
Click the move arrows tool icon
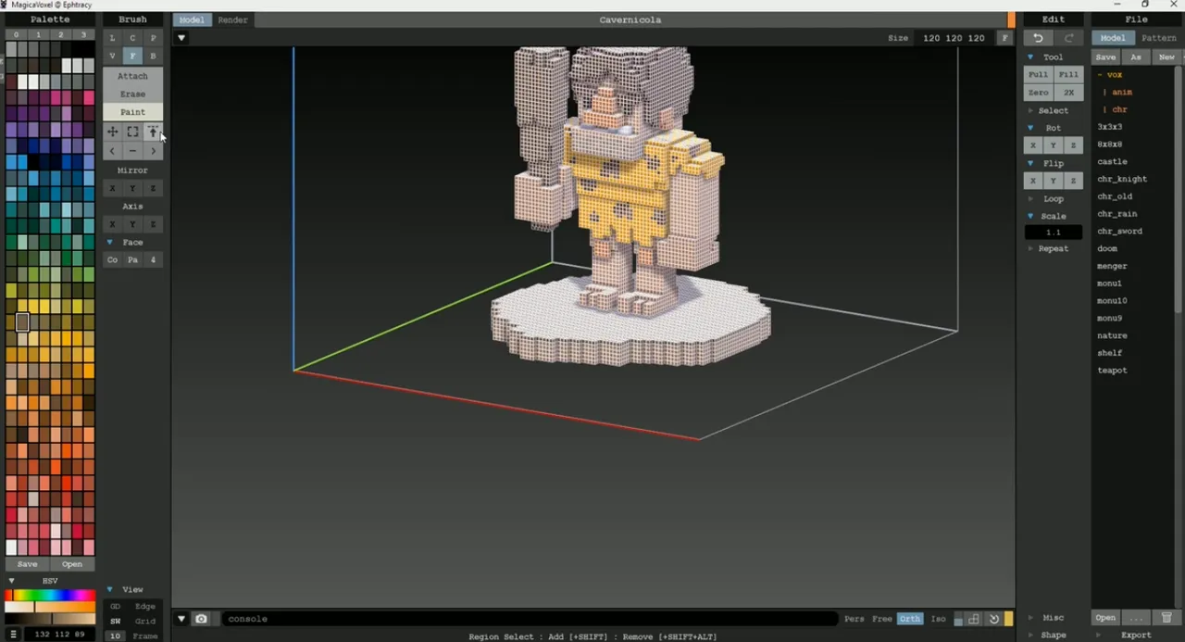(x=112, y=132)
